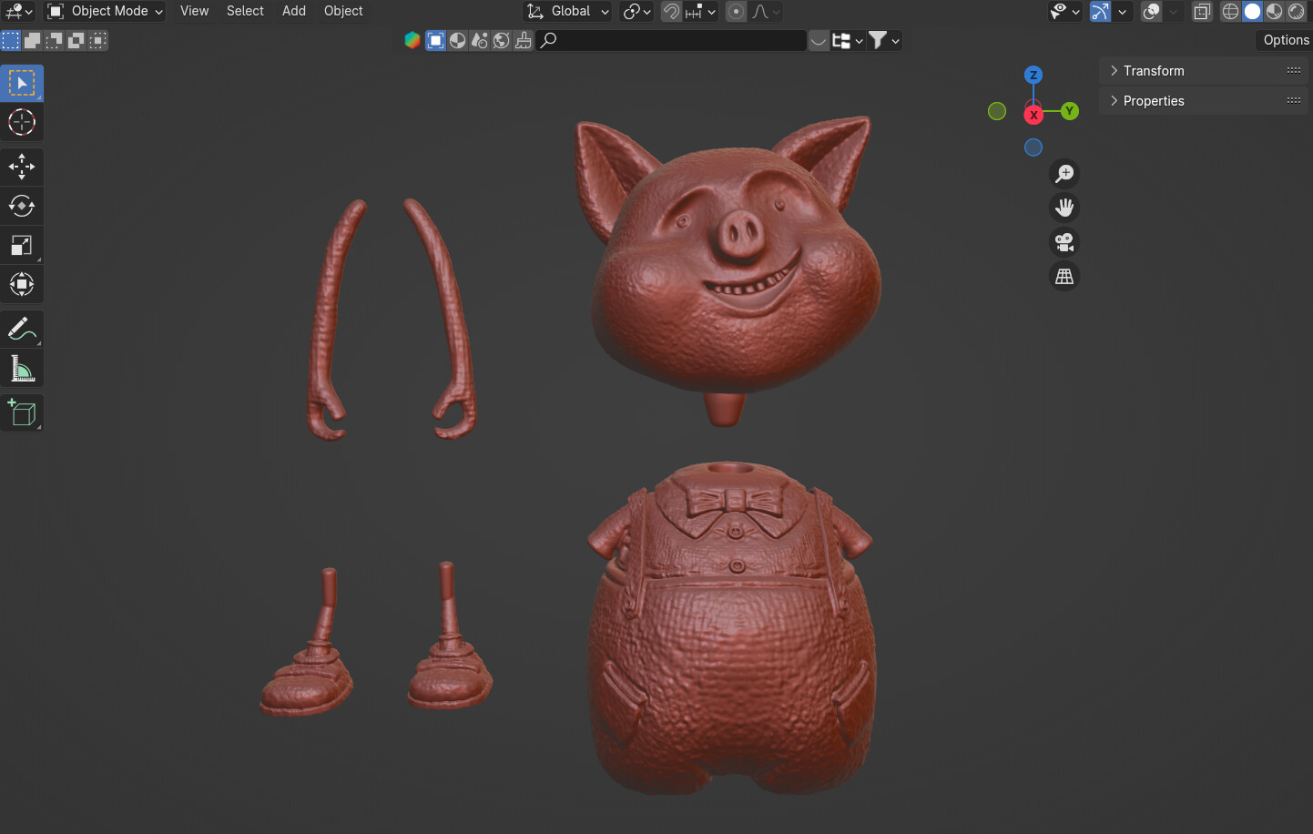Pick the Annotate tool
Viewport: 1313px width, 834px height.
pyautogui.click(x=21, y=329)
